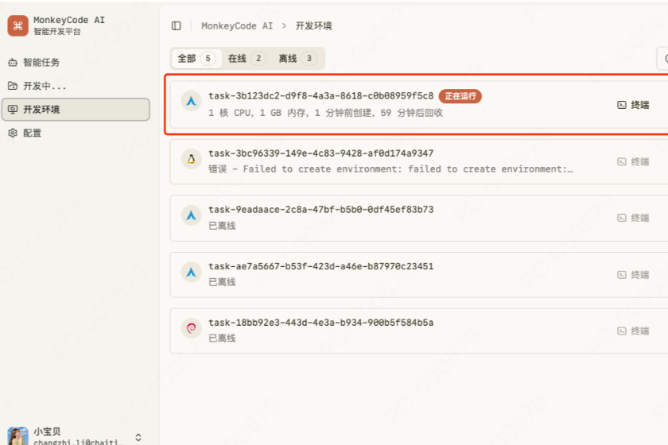The image size is (668, 445).
Task: Select task-9eadaace-2c8a-47bf-b5b0-0df45ef83b73 name
Action: (x=320, y=210)
